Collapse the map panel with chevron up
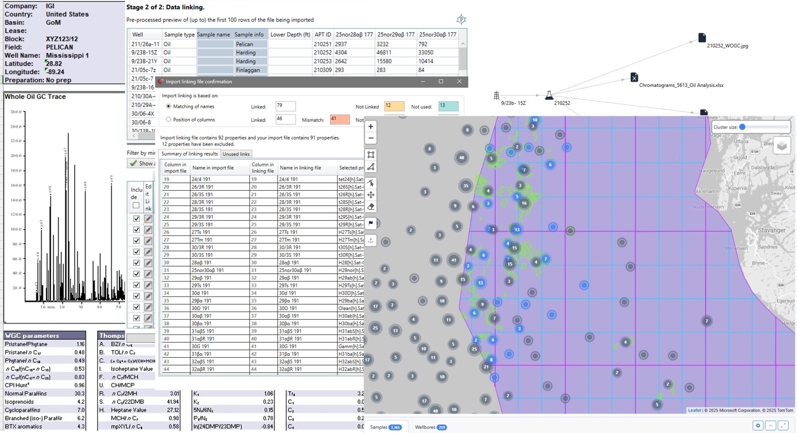The width and height of the screenshot is (797, 433). [x=770, y=425]
